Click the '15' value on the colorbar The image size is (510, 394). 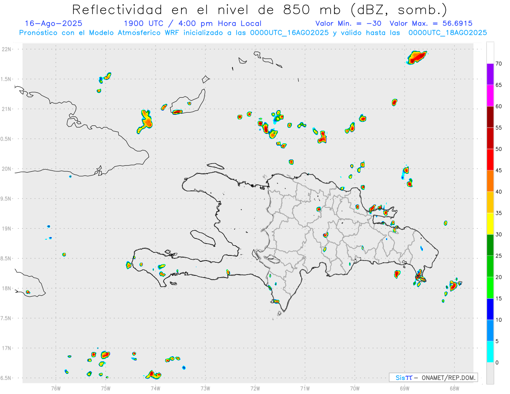(x=499, y=298)
